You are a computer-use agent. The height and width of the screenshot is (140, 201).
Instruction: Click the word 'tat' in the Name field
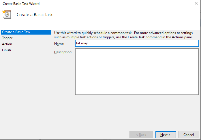78,43
